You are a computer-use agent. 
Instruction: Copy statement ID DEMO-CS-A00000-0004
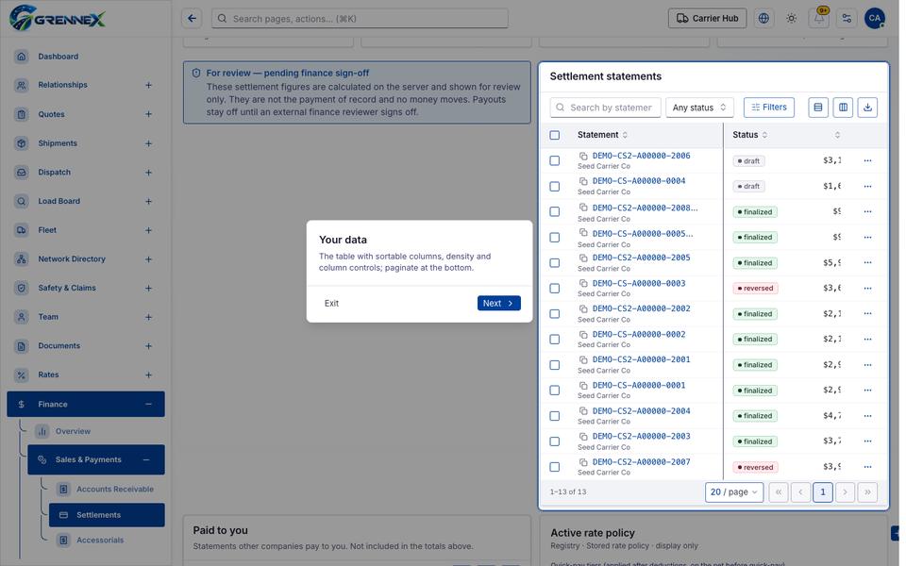point(583,181)
